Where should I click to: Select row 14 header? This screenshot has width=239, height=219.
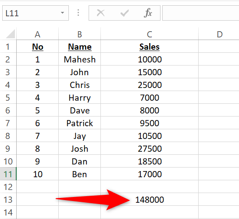point(8,212)
